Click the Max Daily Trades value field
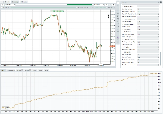The width and height of the screenshot is (163, 114). 148,57
